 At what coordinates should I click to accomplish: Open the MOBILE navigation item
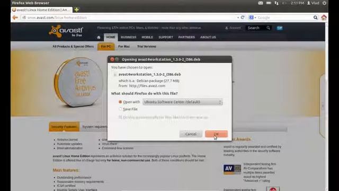(x=147, y=37)
